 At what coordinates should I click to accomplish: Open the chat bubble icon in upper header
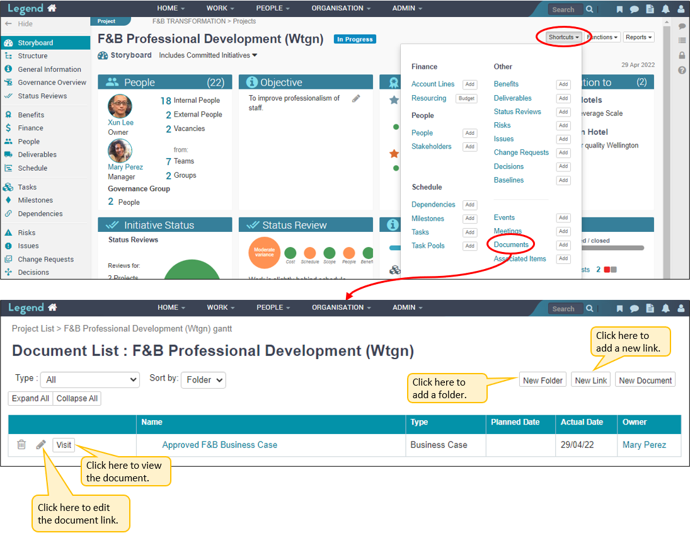click(x=634, y=9)
